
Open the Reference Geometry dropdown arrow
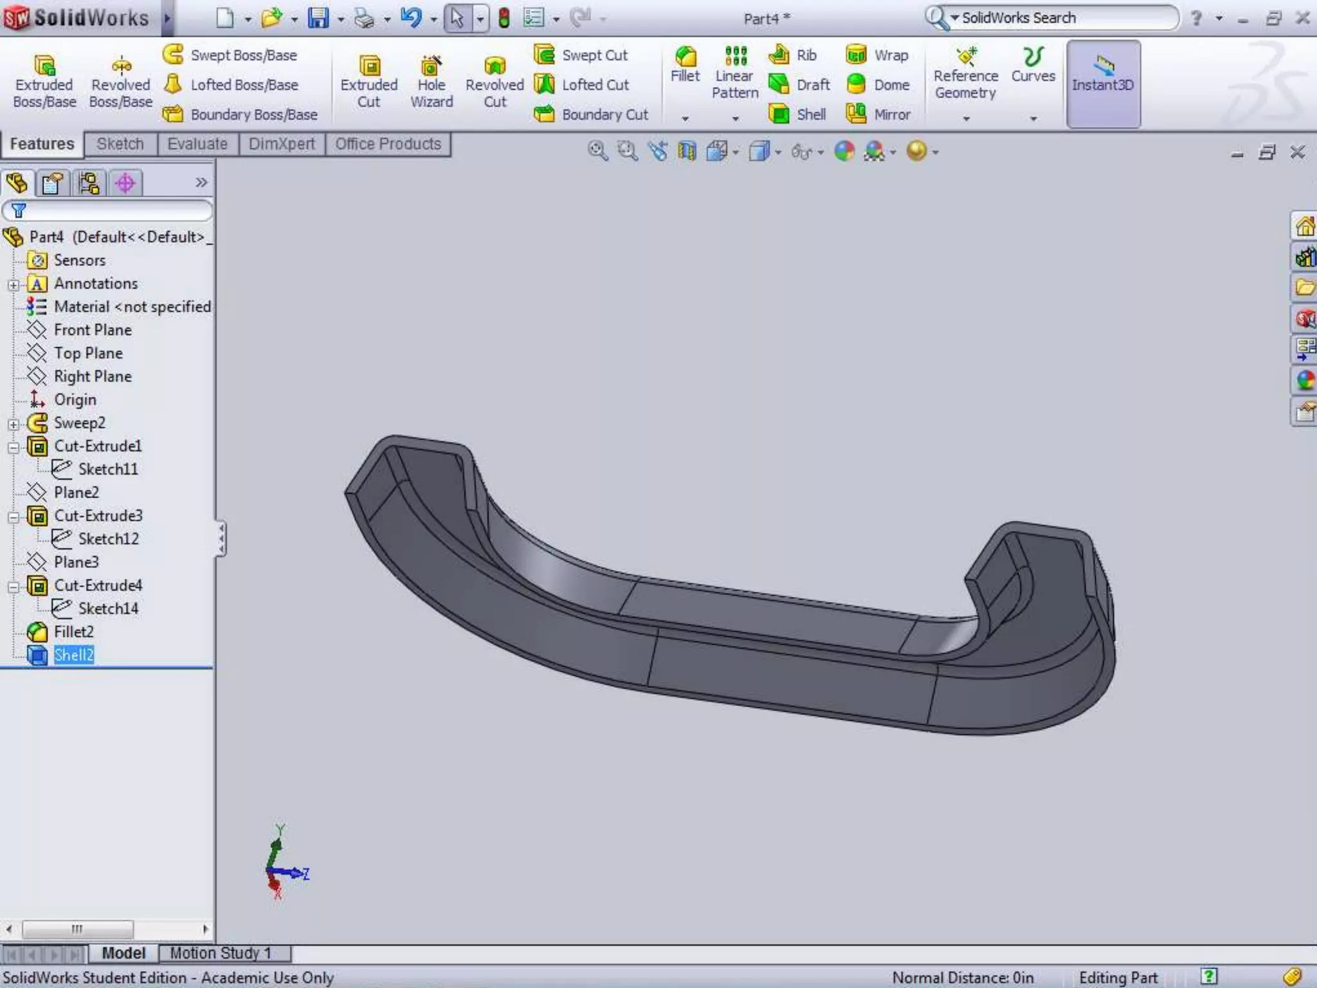(x=966, y=119)
